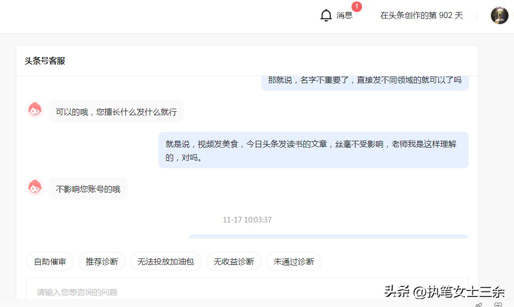Open the emoji picker icon near the input area
This screenshot has height=307, width=514.
click(x=497, y=304)
